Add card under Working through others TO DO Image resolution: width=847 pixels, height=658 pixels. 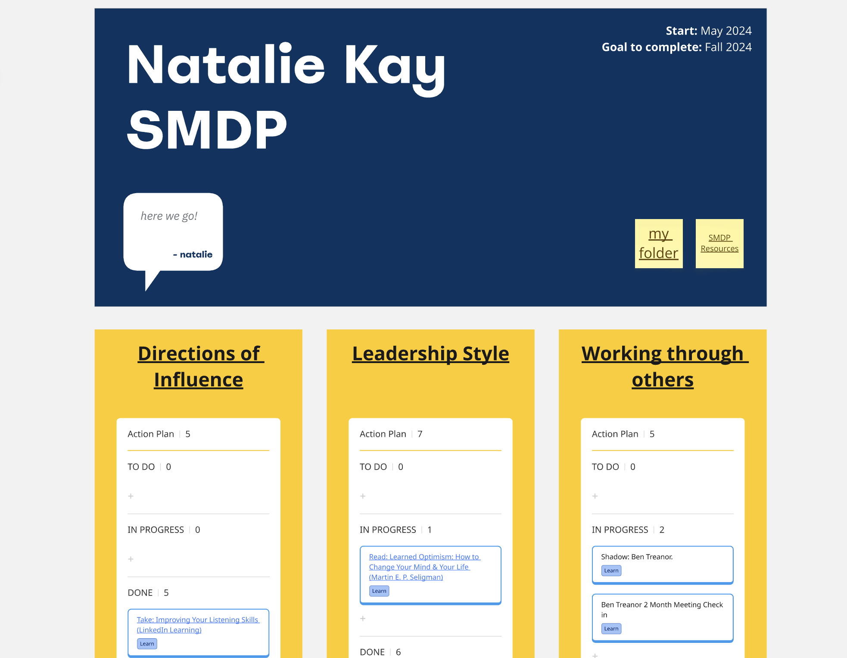pos(595,496)
